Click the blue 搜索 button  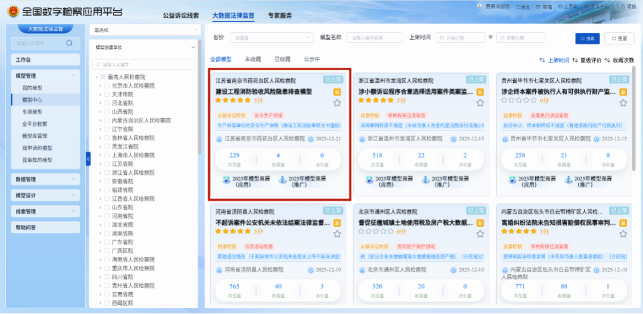(x=587, y=38)
